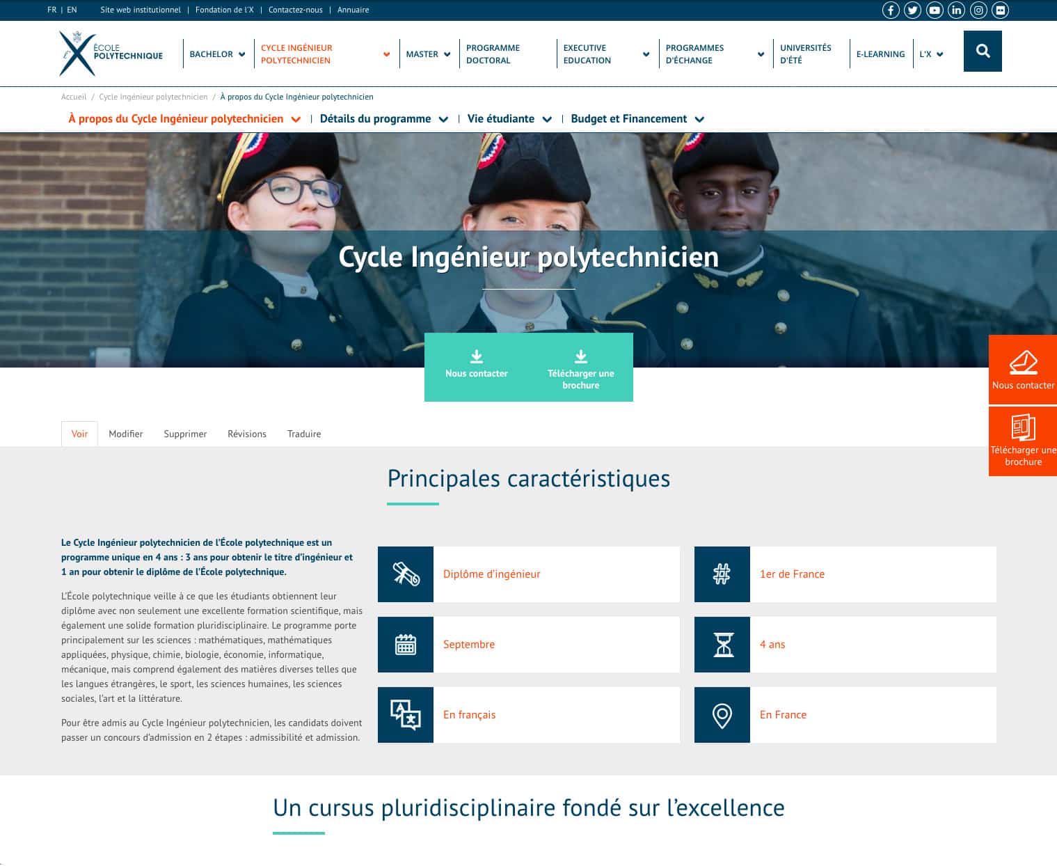Image resolution: width=1057 pixels, height=866 pixels.
Task: Click the orange Nous contacter side button
Action: tap(1023, 370)
